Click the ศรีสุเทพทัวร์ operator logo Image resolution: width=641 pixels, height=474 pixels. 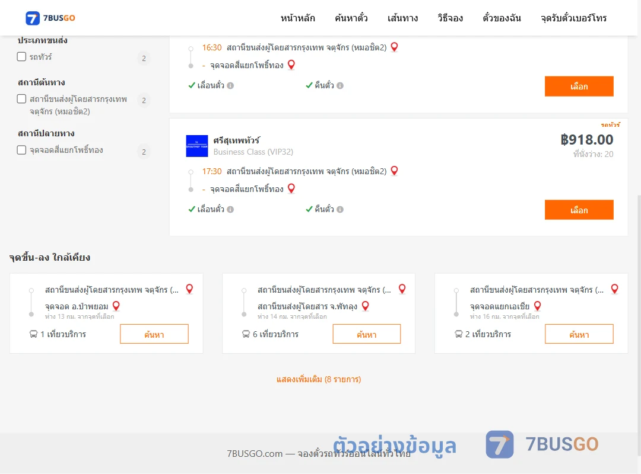click(196, 146)
